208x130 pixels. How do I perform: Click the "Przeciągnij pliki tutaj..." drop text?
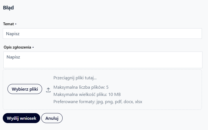(75, 78)
